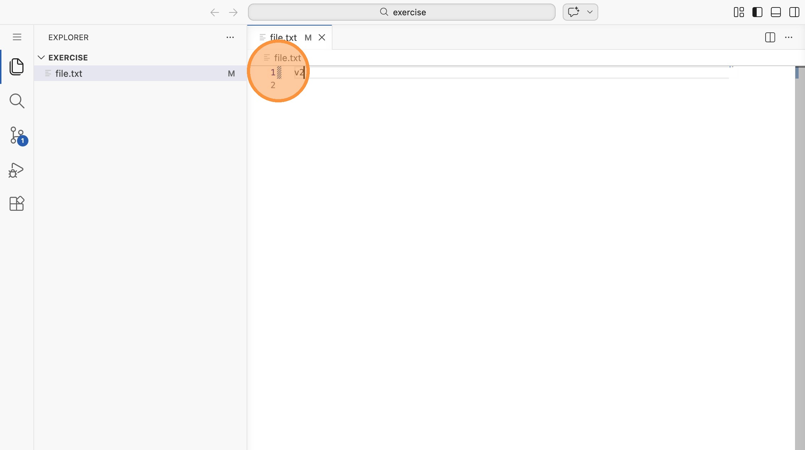Open the chat dropdown arrow
The image size is (805, 450).
click(x=590, y=12)
